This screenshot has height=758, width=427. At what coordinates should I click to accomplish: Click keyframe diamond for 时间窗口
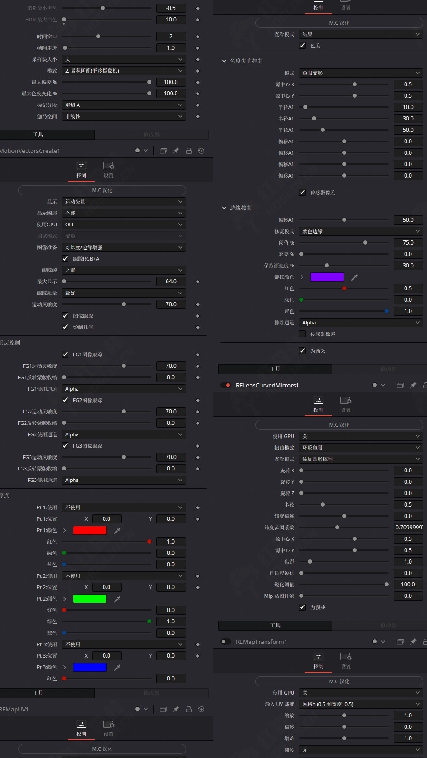click(198, 37)
